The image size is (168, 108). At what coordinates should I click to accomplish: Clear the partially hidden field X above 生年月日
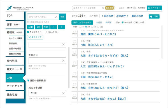(x=63, y=44)
